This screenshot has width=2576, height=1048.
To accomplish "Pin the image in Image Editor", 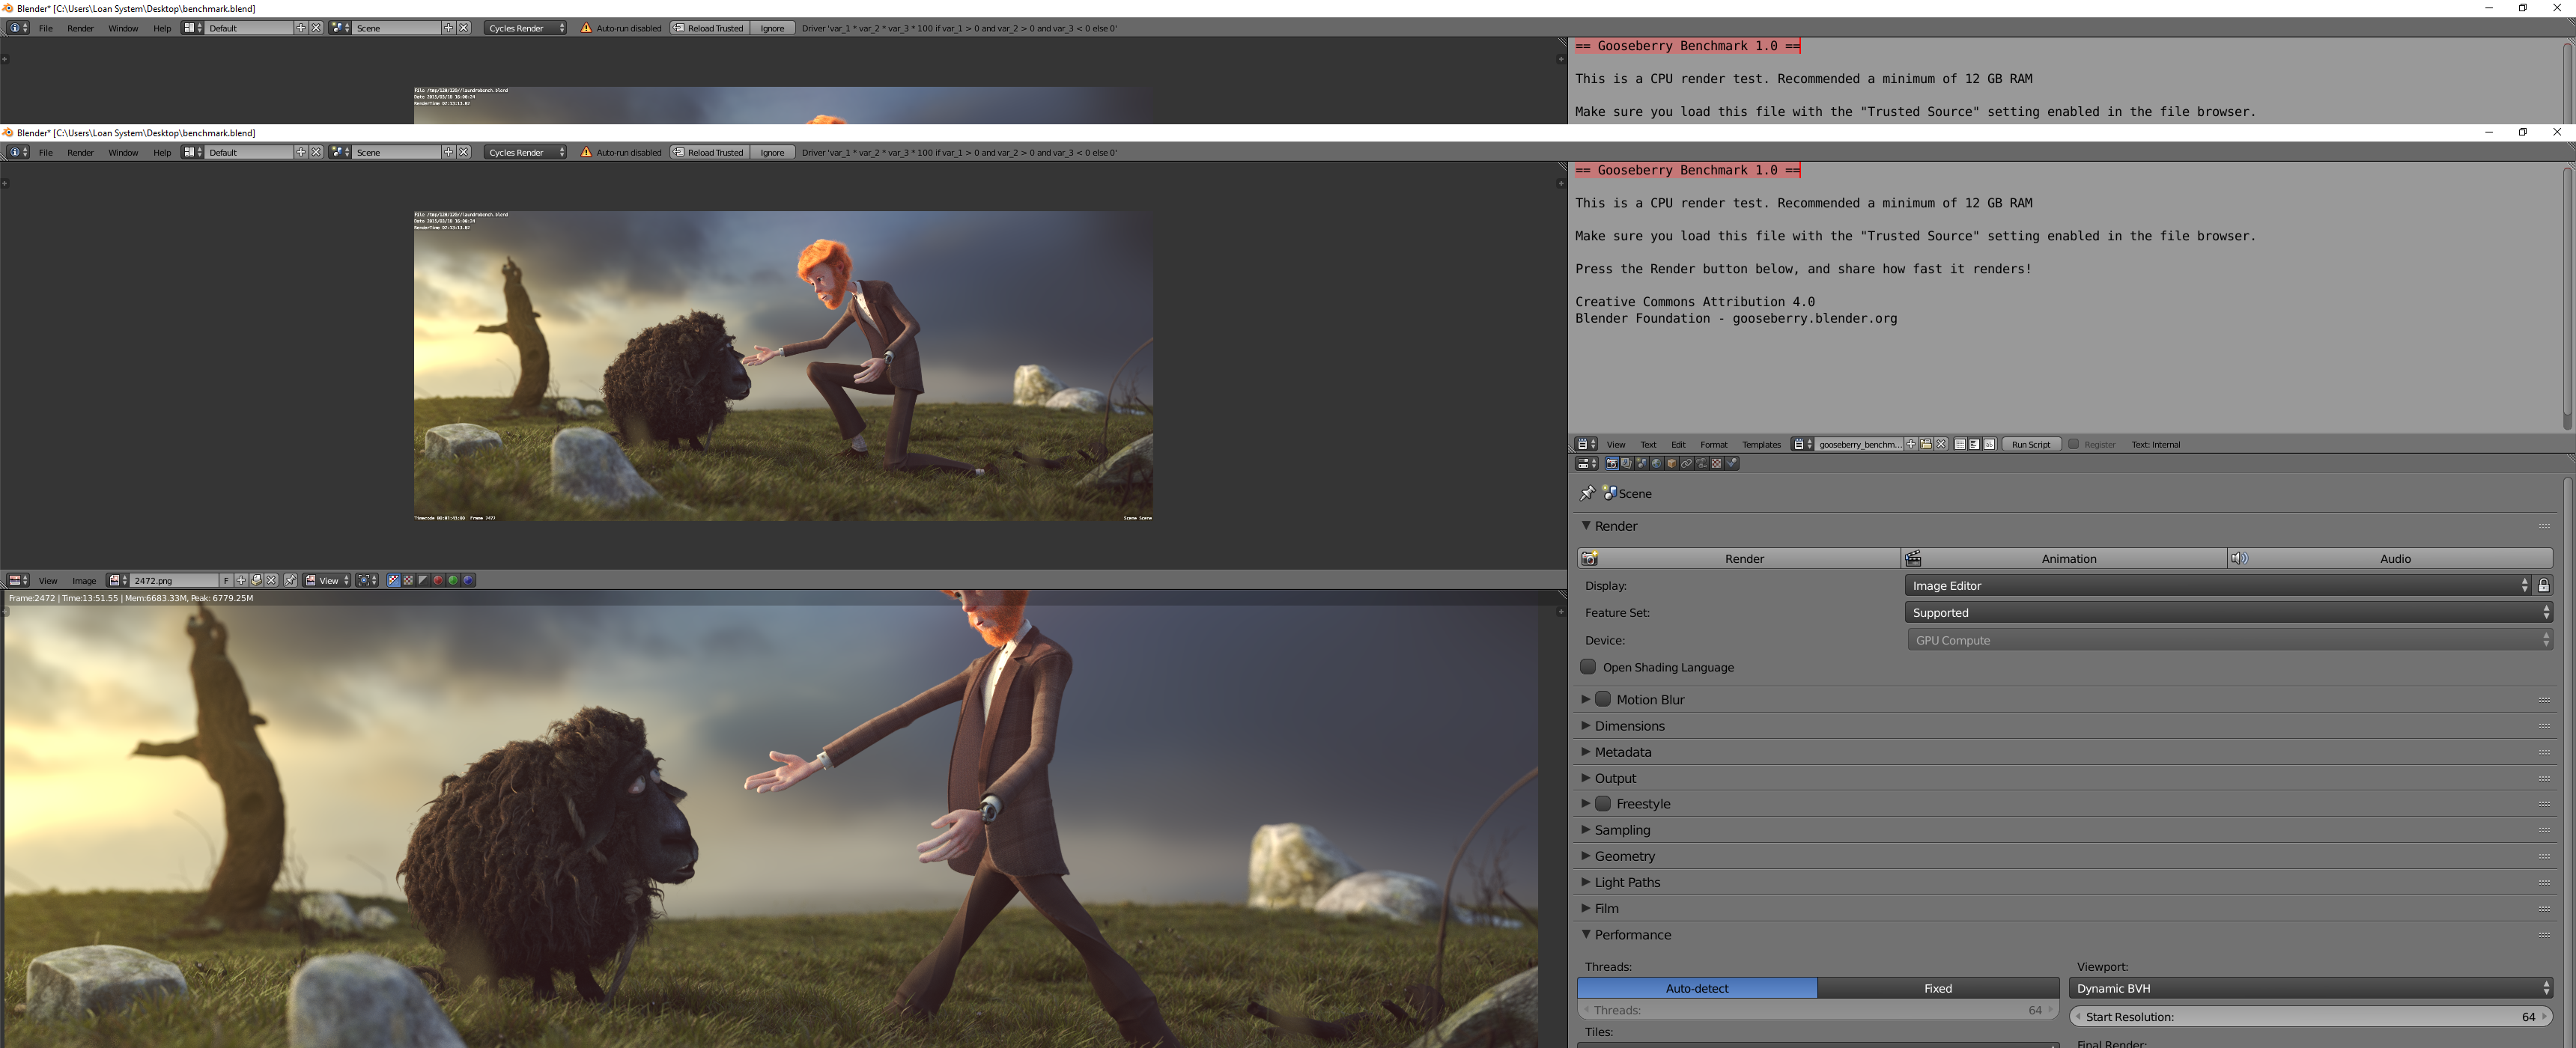I will point(290,580).
